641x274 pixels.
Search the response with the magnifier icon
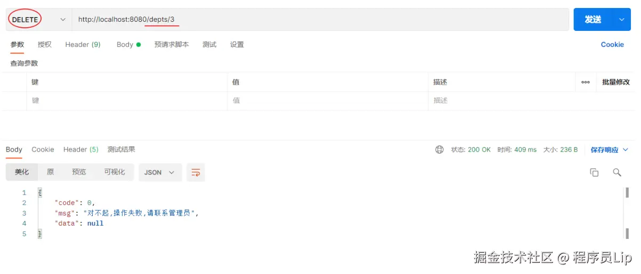tap(617, 172)
